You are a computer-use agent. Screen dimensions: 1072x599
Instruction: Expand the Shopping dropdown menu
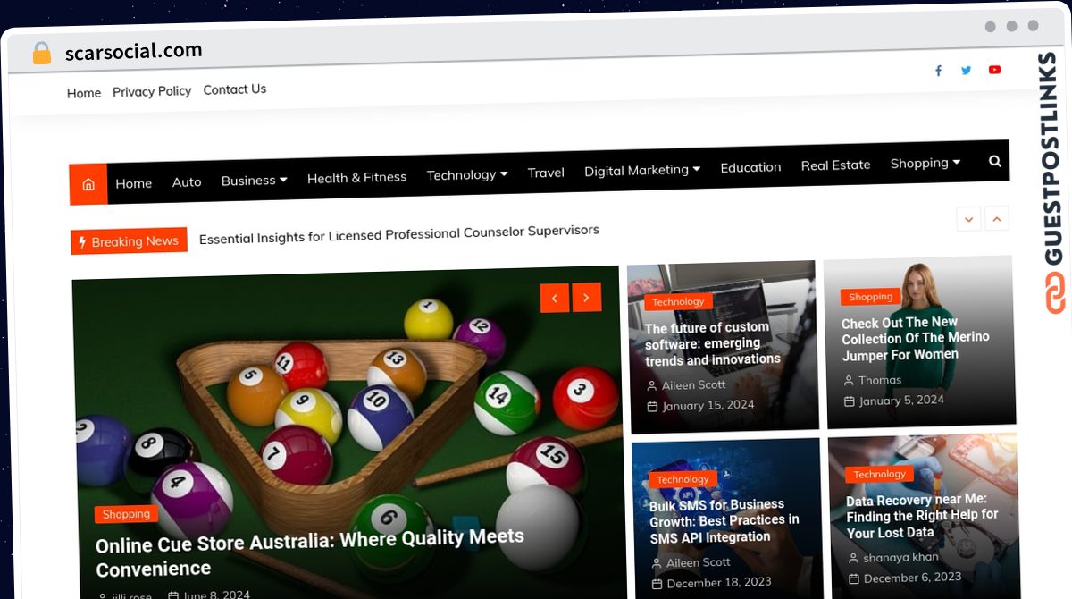click(x=925, y=163)
